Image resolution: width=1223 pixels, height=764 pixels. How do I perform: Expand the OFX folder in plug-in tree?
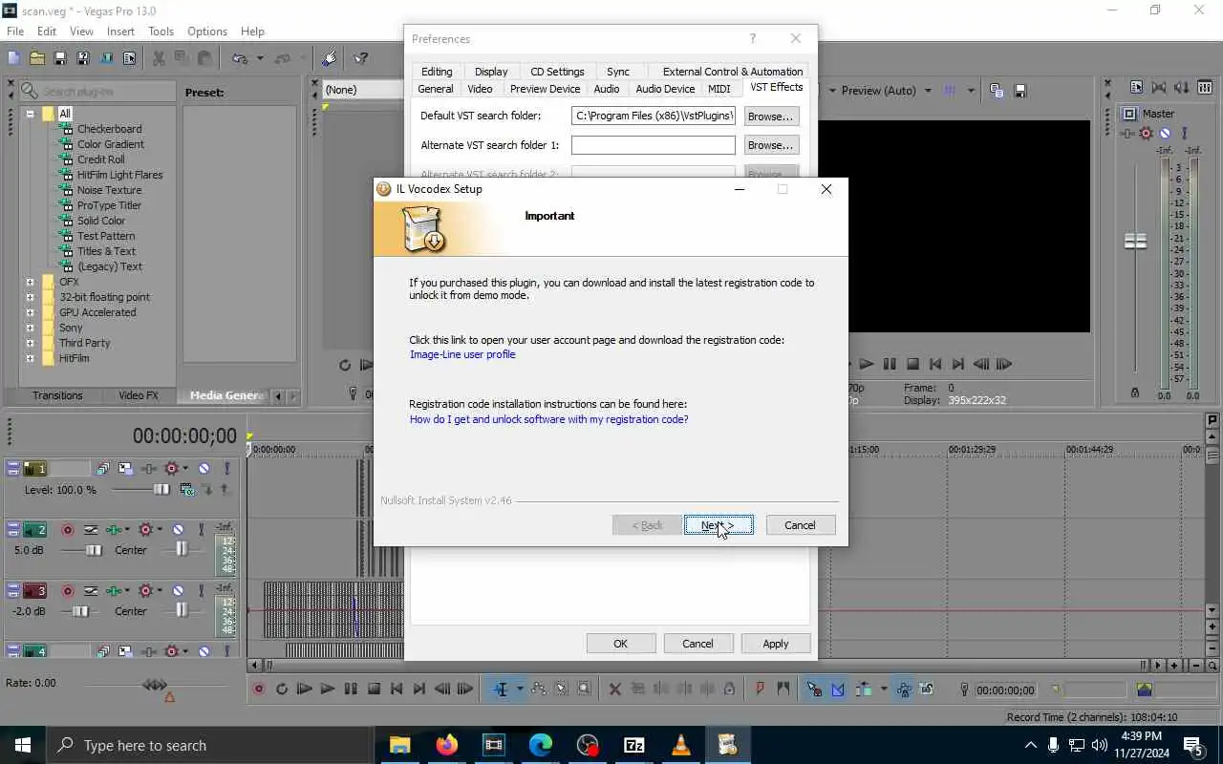[x=30, y=282]
